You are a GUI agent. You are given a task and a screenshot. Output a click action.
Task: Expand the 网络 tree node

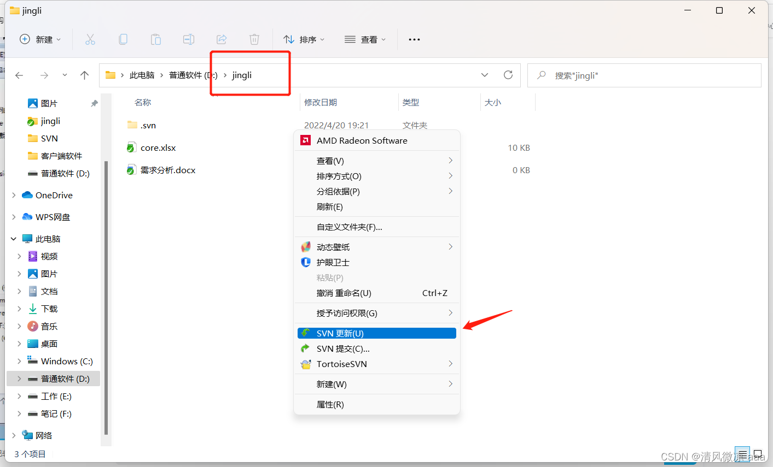[x=14, y=435]
